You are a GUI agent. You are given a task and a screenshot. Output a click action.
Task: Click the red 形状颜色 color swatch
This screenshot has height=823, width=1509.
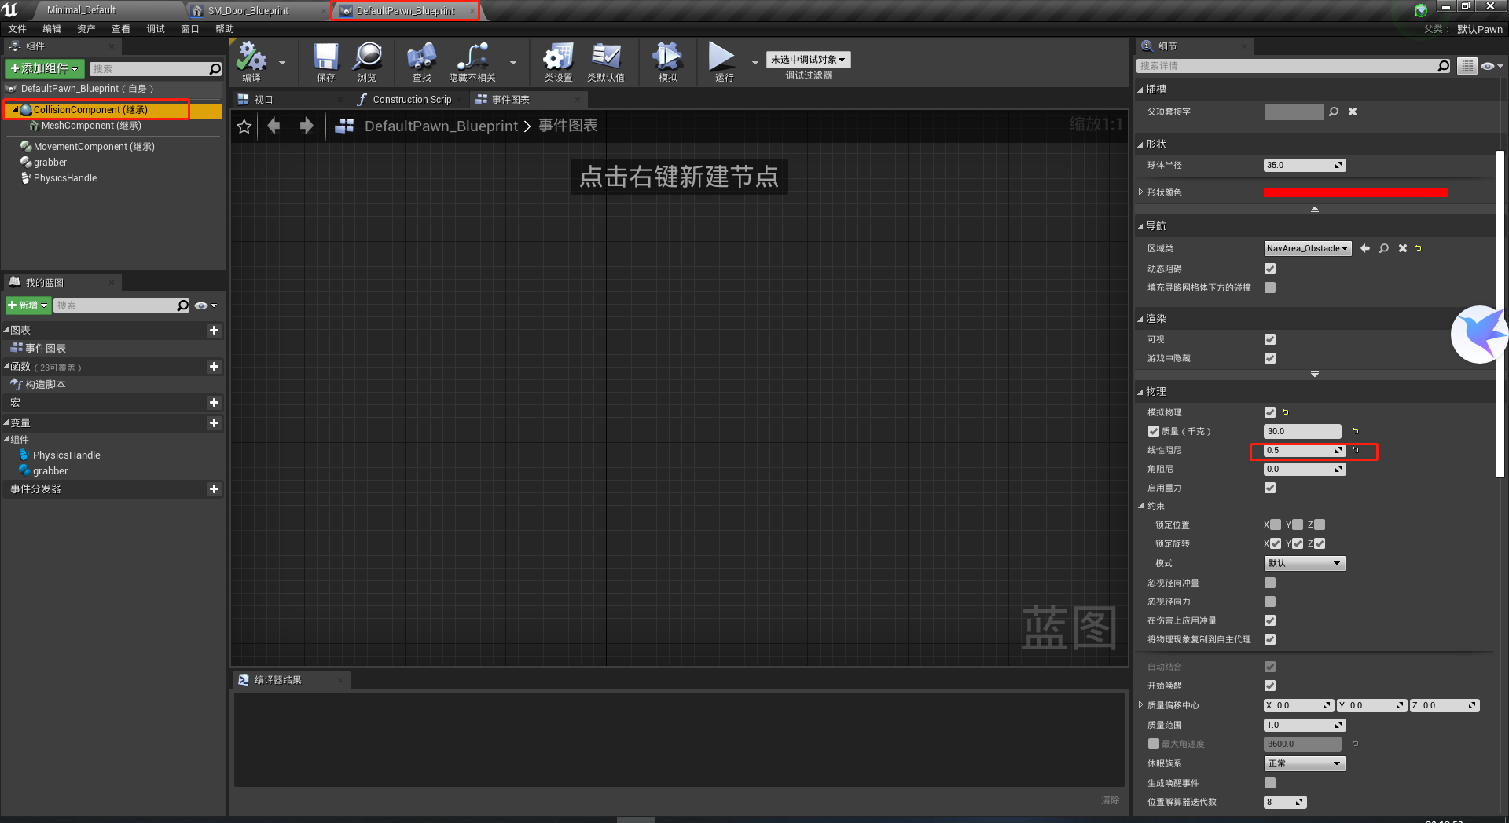(1355, 193)
